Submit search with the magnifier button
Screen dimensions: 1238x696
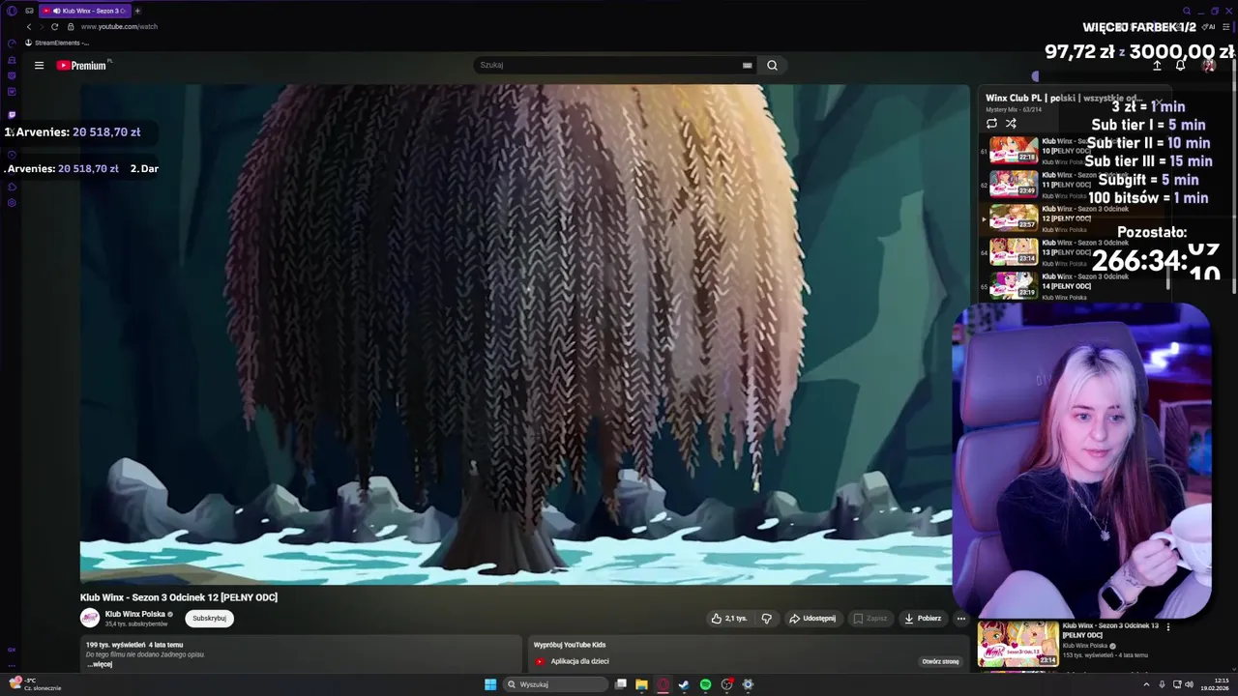[x=772, y=65]
